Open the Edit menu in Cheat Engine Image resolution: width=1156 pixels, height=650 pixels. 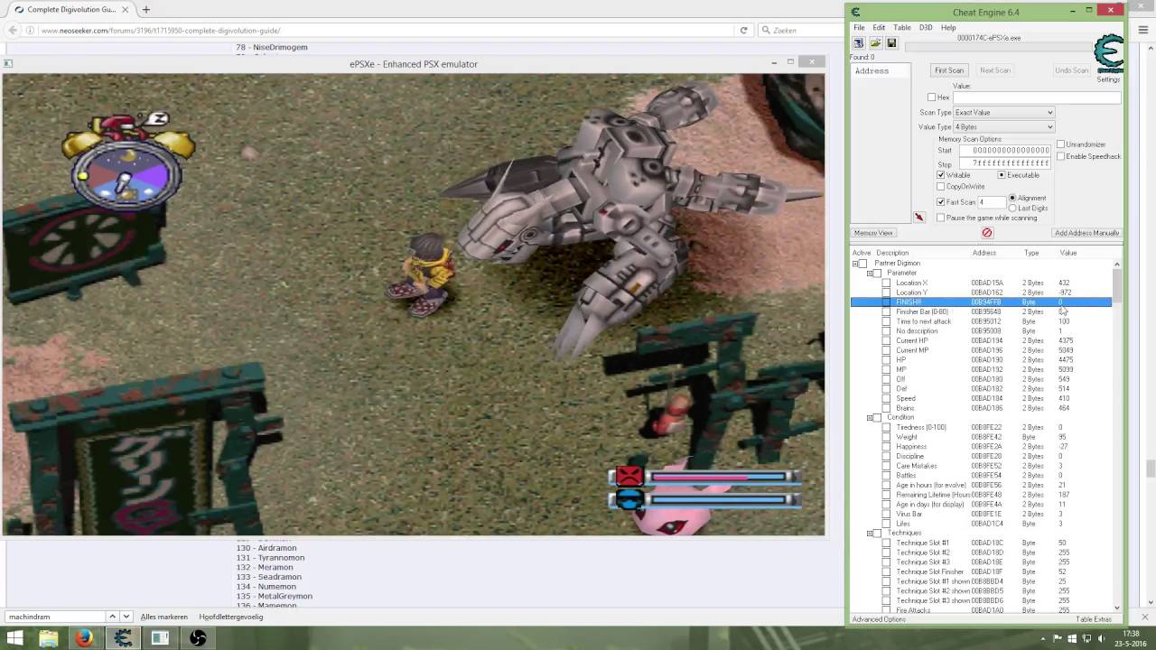click(879, 28)
